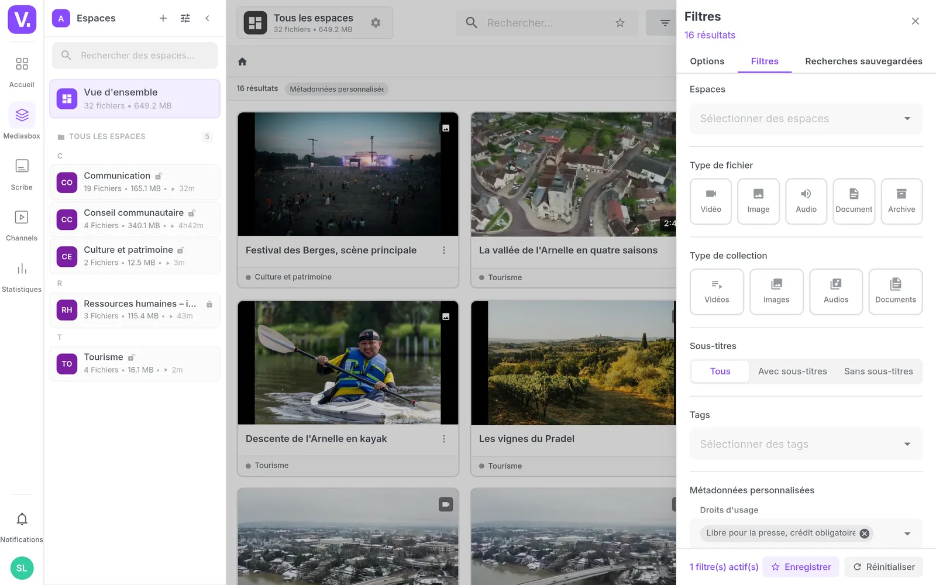Add a new space with plus icon
Viewport: 936px width, 585px height.
click(163, 18)
